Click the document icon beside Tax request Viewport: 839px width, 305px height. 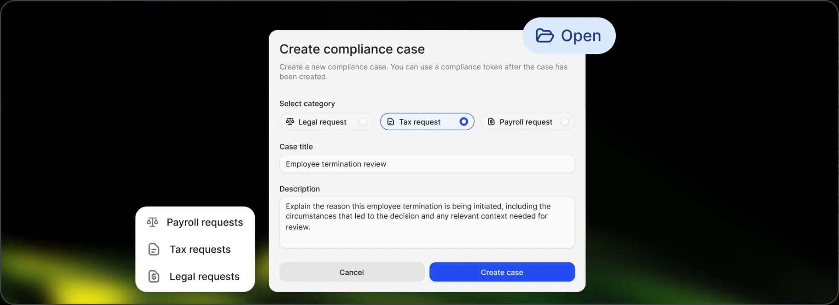pos(391,122)
